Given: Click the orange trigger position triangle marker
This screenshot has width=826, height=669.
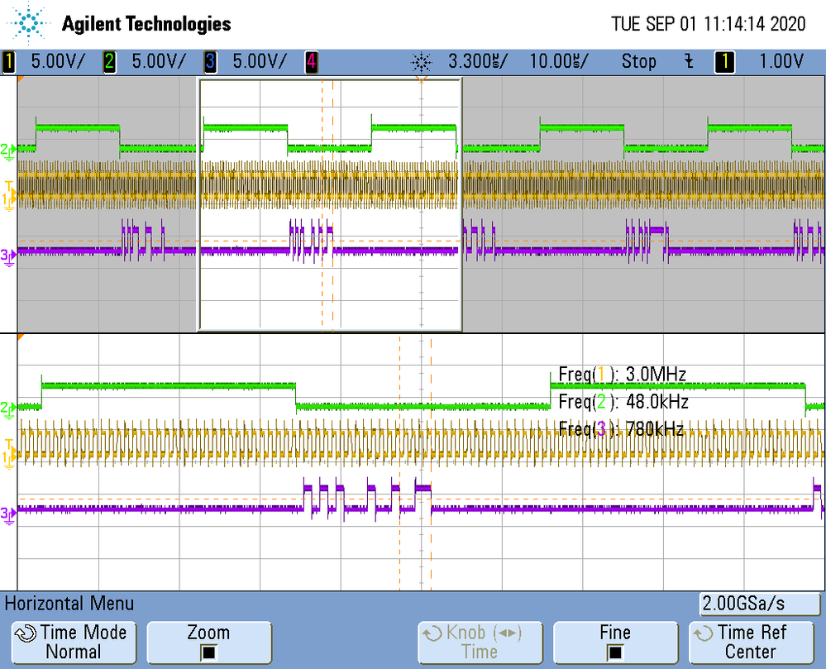Looking at the screenshot, I should point(422,79).
